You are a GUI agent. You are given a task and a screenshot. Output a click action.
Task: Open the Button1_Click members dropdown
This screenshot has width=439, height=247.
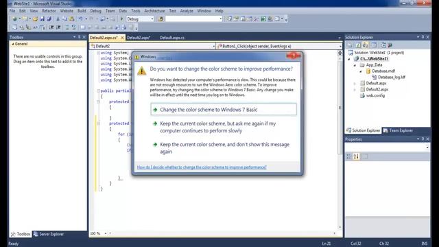pos(340,46)
